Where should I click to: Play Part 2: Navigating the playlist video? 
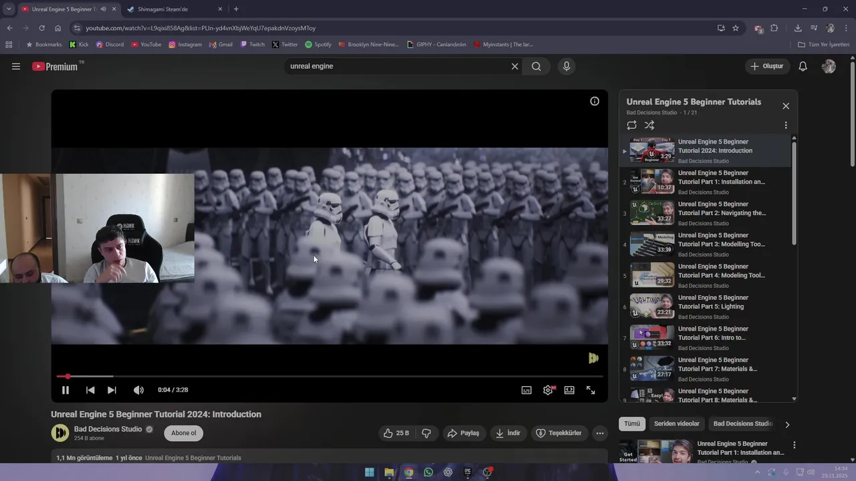point(706,213)
